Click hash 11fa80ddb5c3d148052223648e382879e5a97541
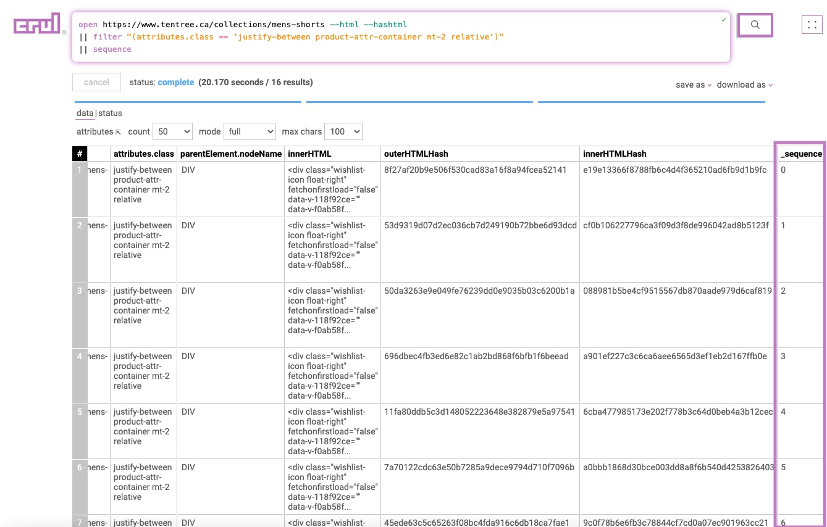 [479, 412]
